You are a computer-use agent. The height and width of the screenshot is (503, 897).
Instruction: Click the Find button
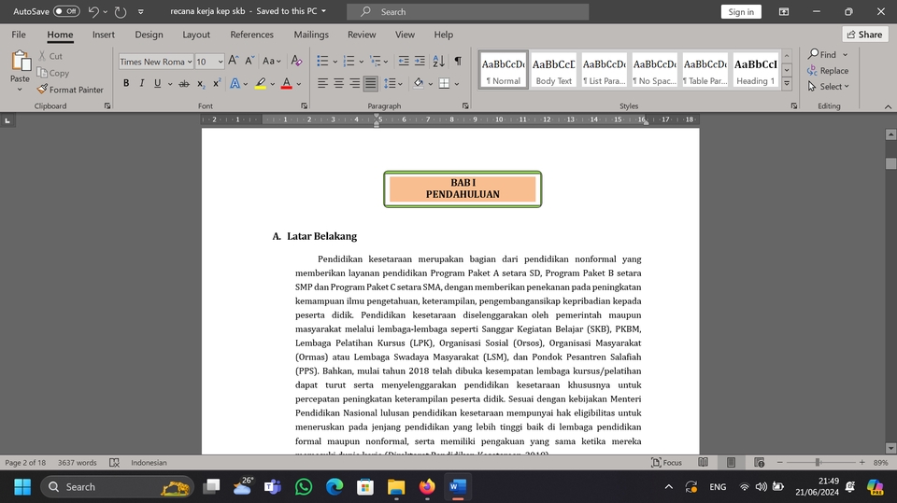click(822, 54)
